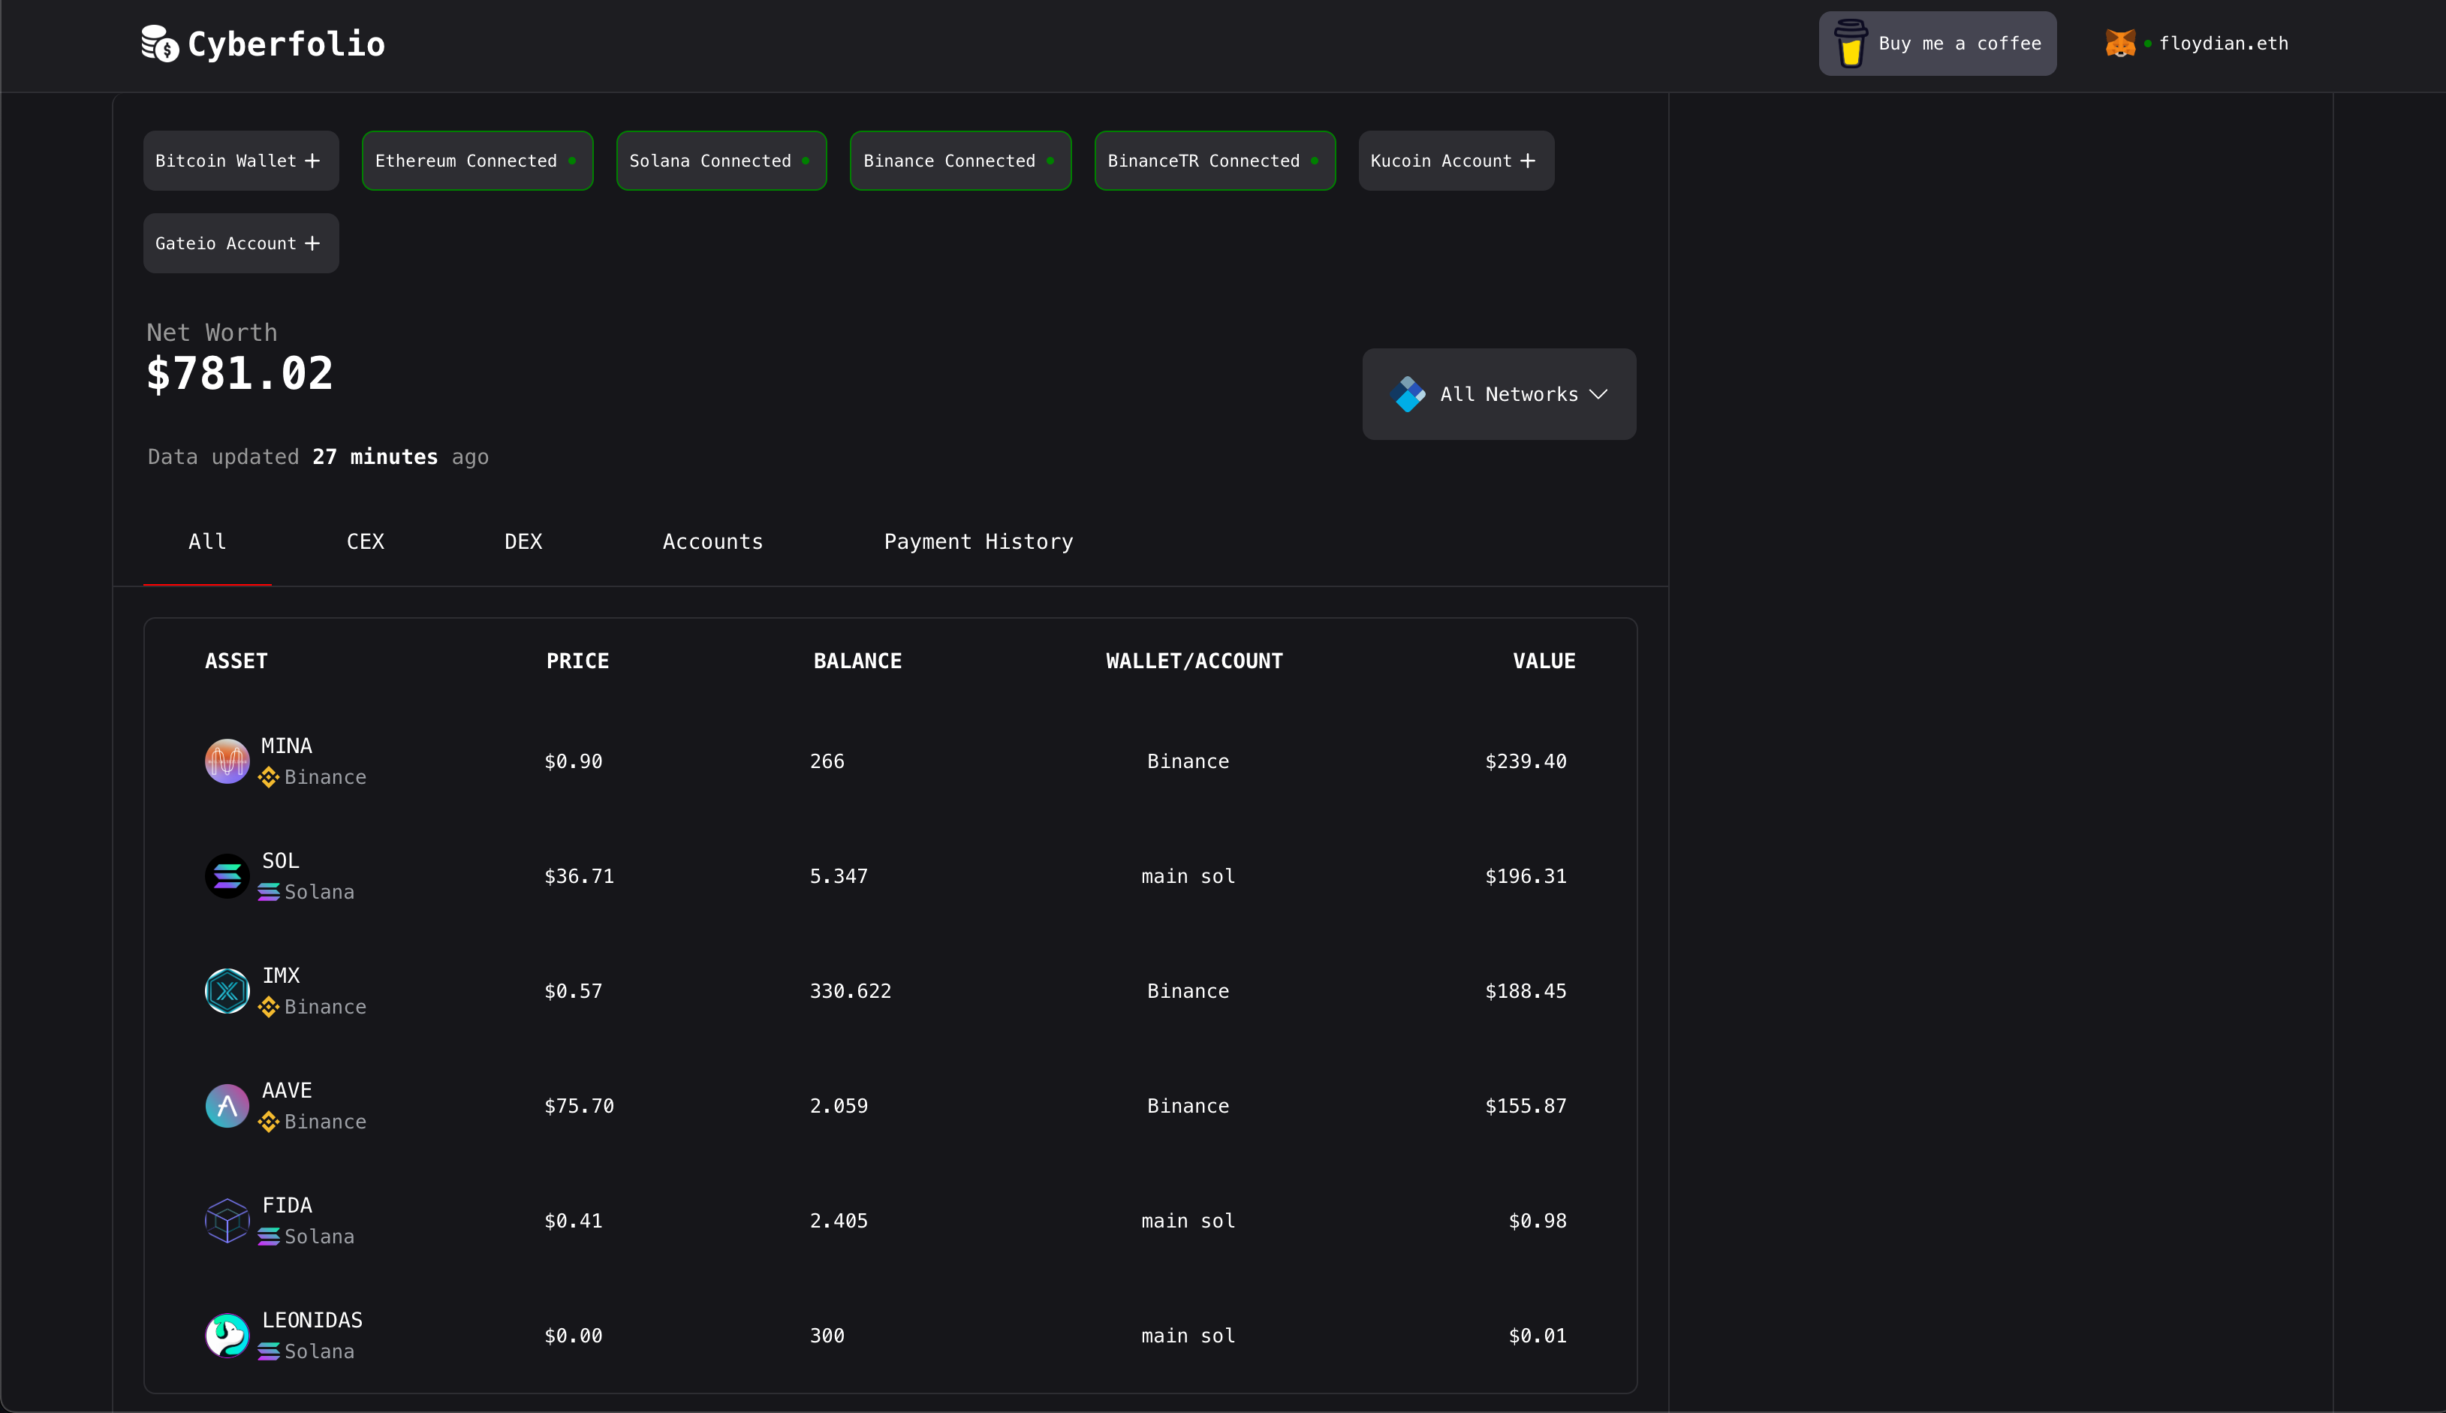Click the Ethereum Connected button

[477, 161]
